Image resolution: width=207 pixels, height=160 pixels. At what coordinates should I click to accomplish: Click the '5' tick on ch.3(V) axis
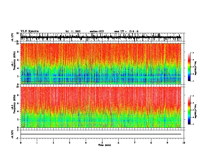tap(18, 130)
